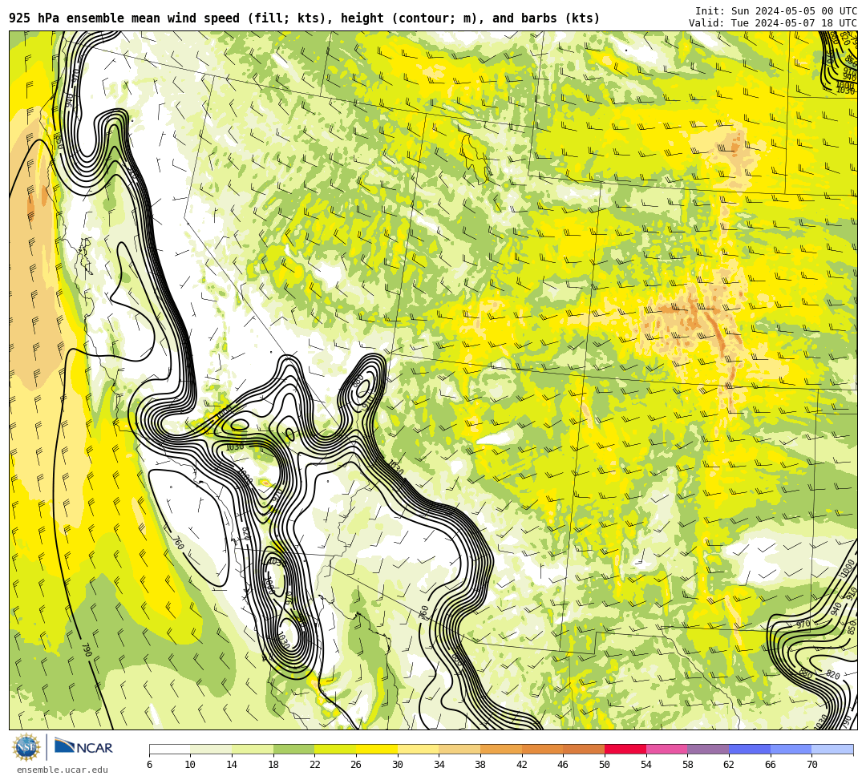Click the colorbar tick label 46

pos(564,765)
